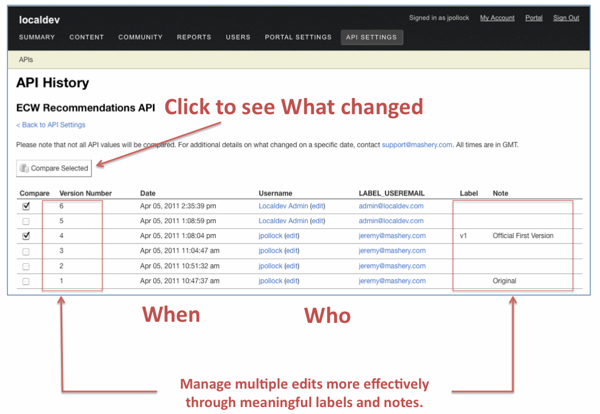
Task: Click the Date column header
Action: 148,193
